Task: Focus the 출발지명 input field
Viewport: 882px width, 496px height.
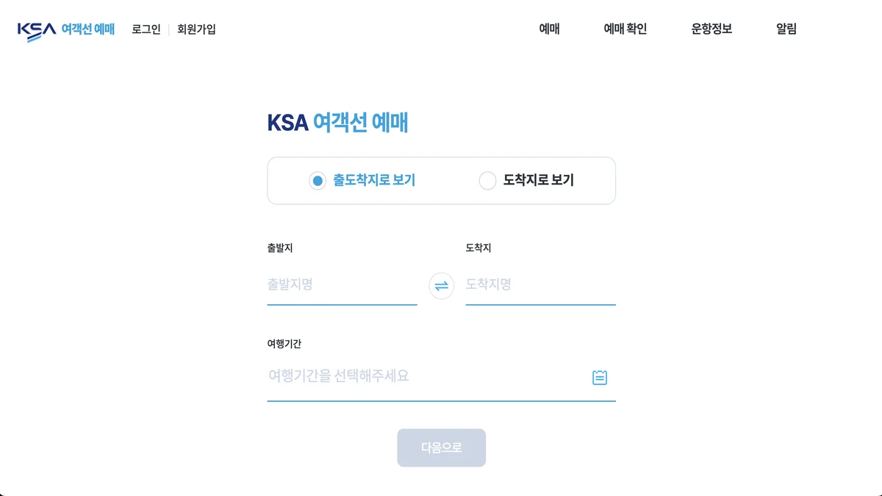Action: (342, 285)
